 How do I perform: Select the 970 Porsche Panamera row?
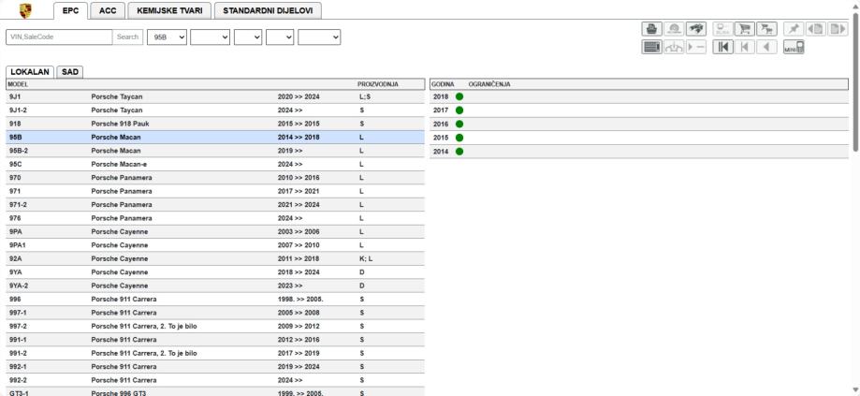(x=215, y=178)
